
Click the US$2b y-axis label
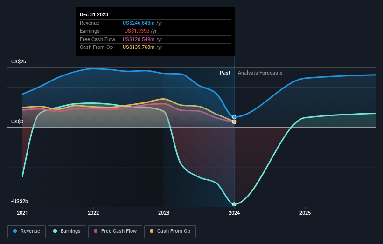pos(19,61)
